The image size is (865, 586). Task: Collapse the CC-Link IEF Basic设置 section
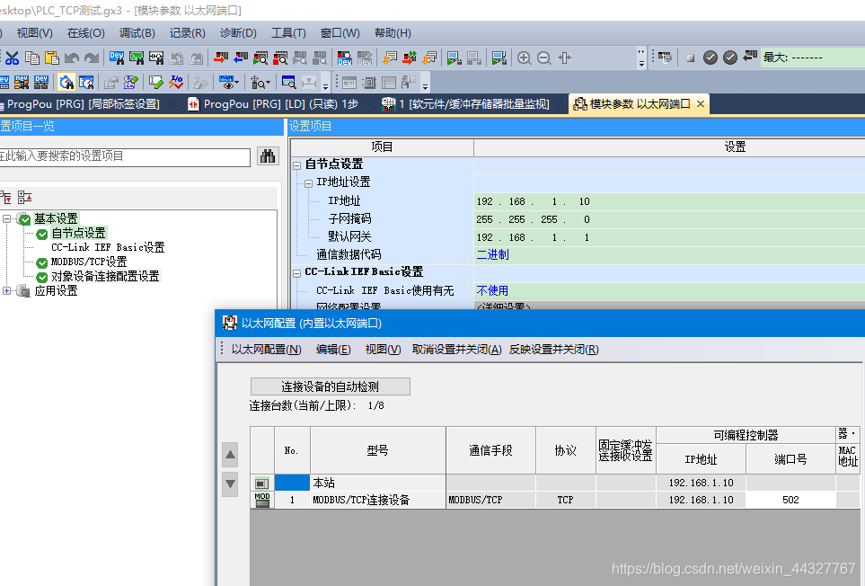pos(296,272)
